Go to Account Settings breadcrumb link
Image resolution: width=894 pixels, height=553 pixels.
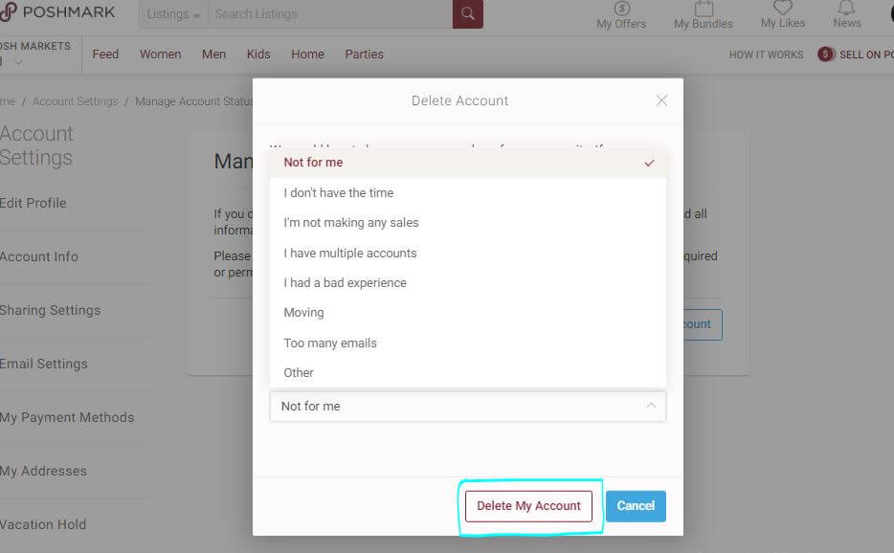76,101
